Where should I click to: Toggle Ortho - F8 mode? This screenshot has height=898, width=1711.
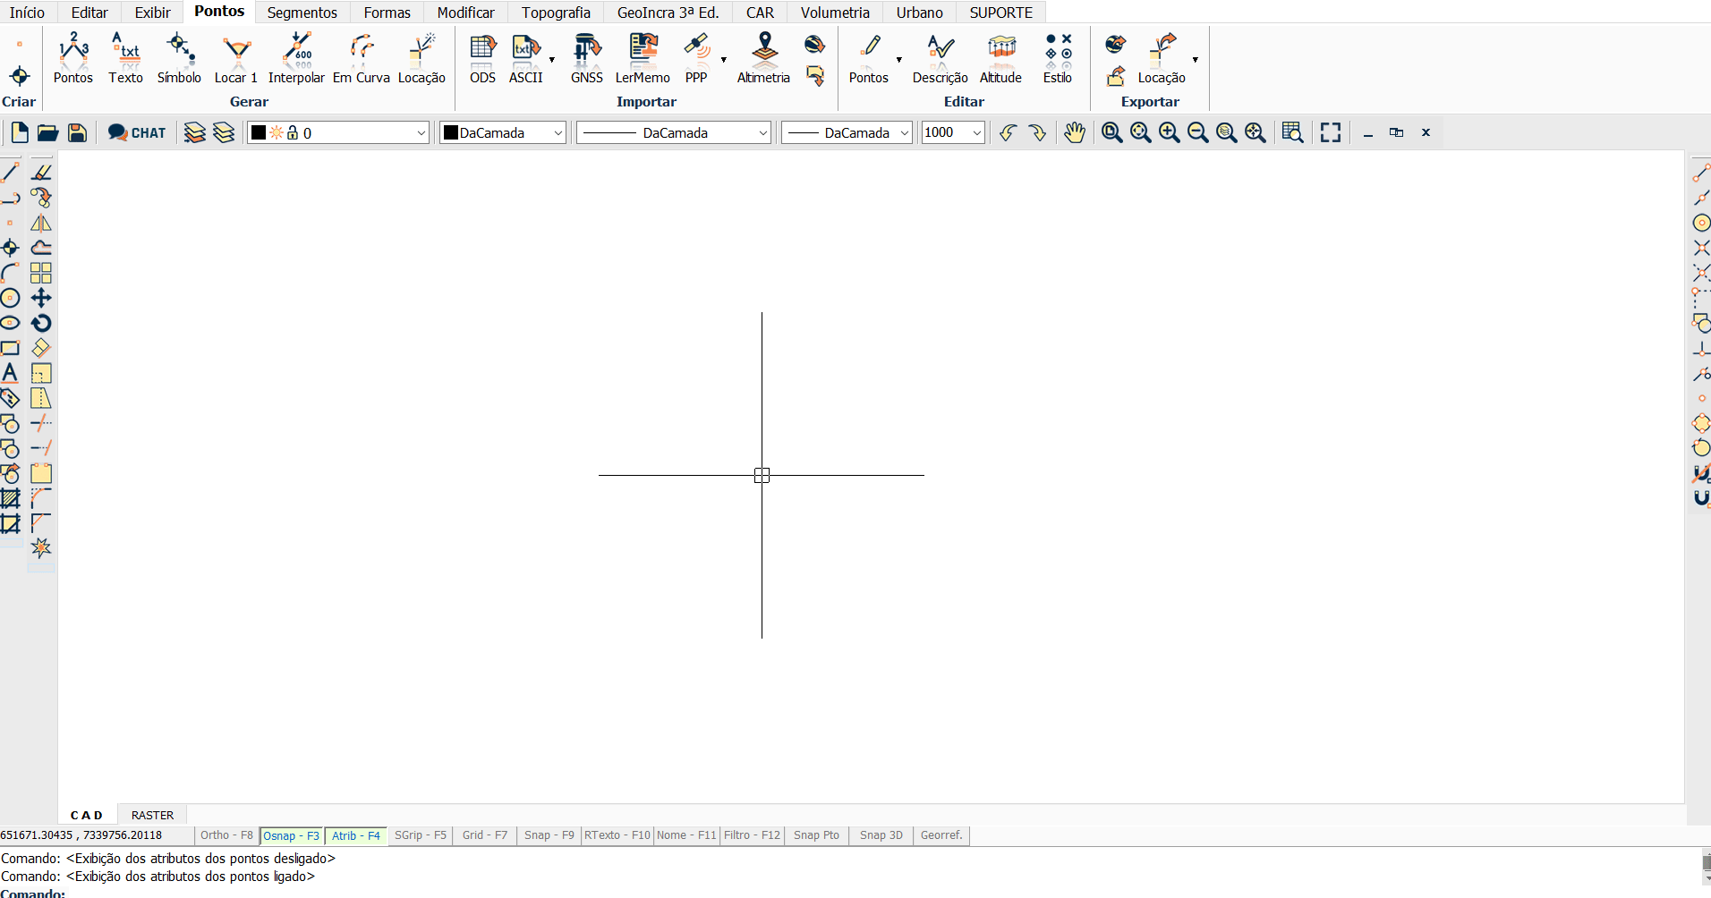226,835
